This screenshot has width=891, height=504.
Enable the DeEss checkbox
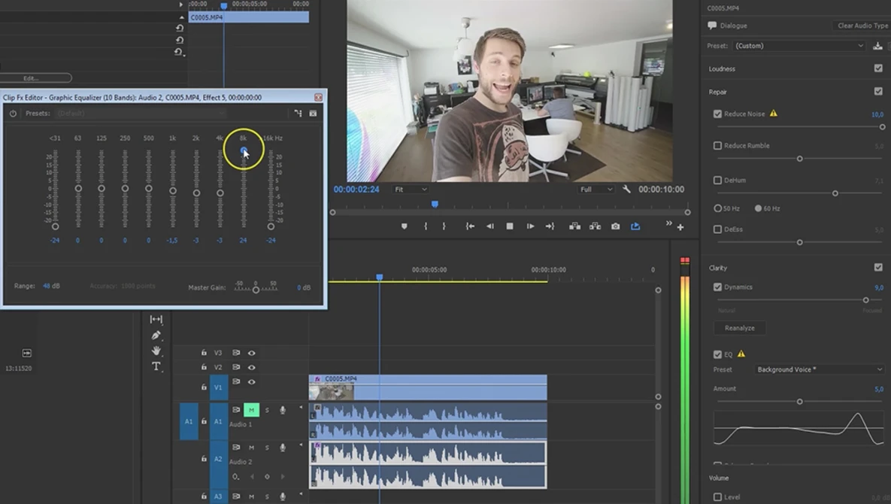click(x=717, y=229)
